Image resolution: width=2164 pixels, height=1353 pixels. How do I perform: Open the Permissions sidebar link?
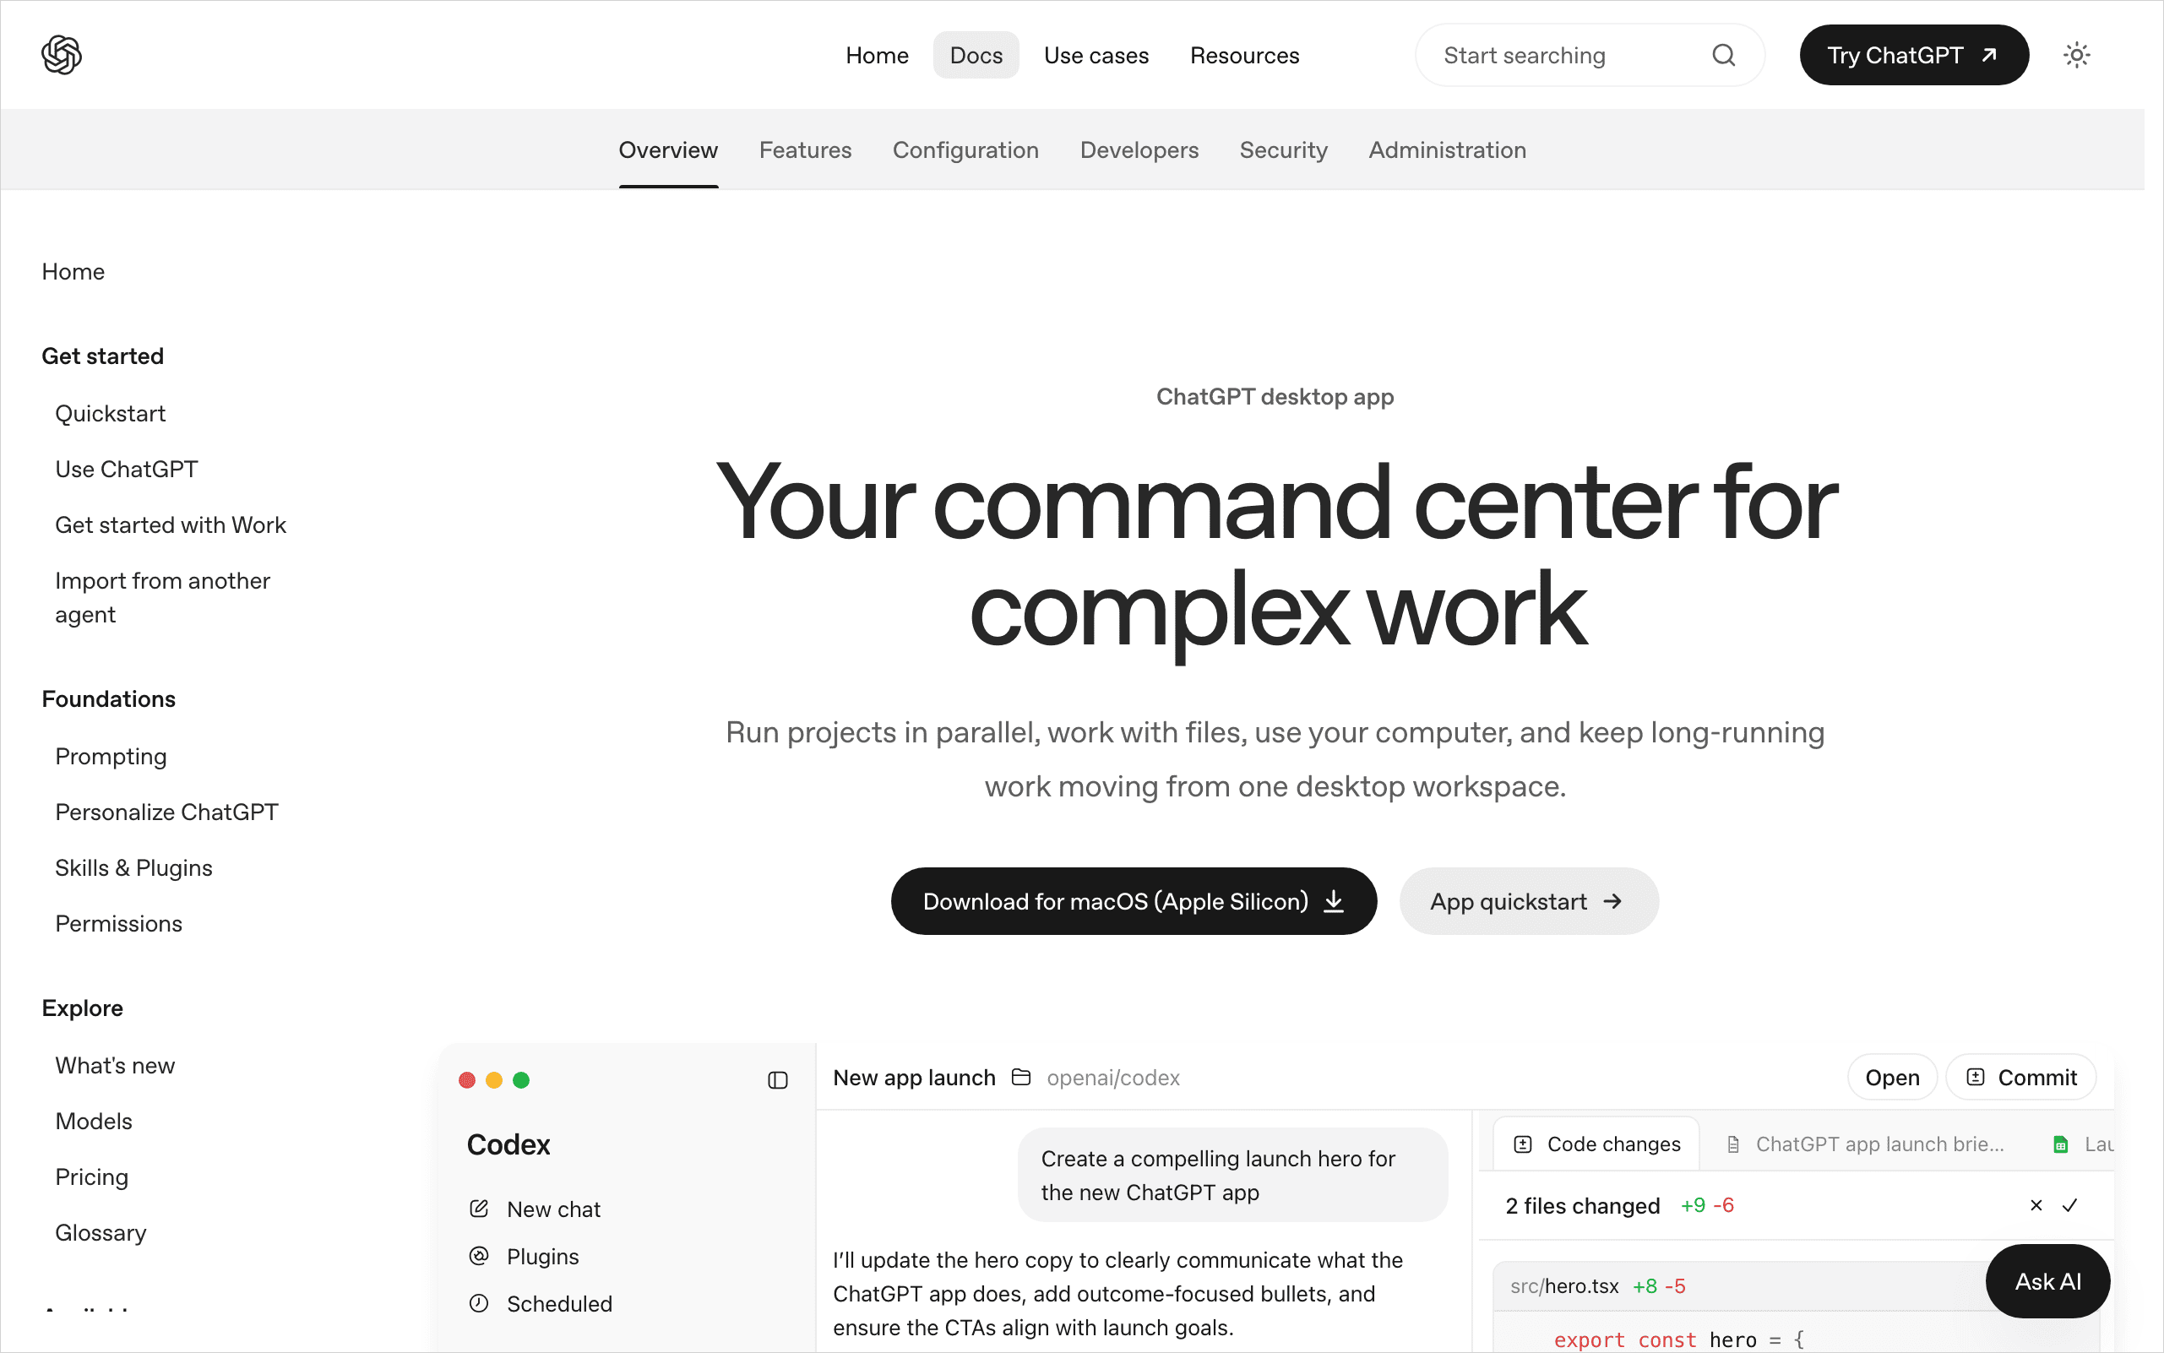[x=118, y=923]
